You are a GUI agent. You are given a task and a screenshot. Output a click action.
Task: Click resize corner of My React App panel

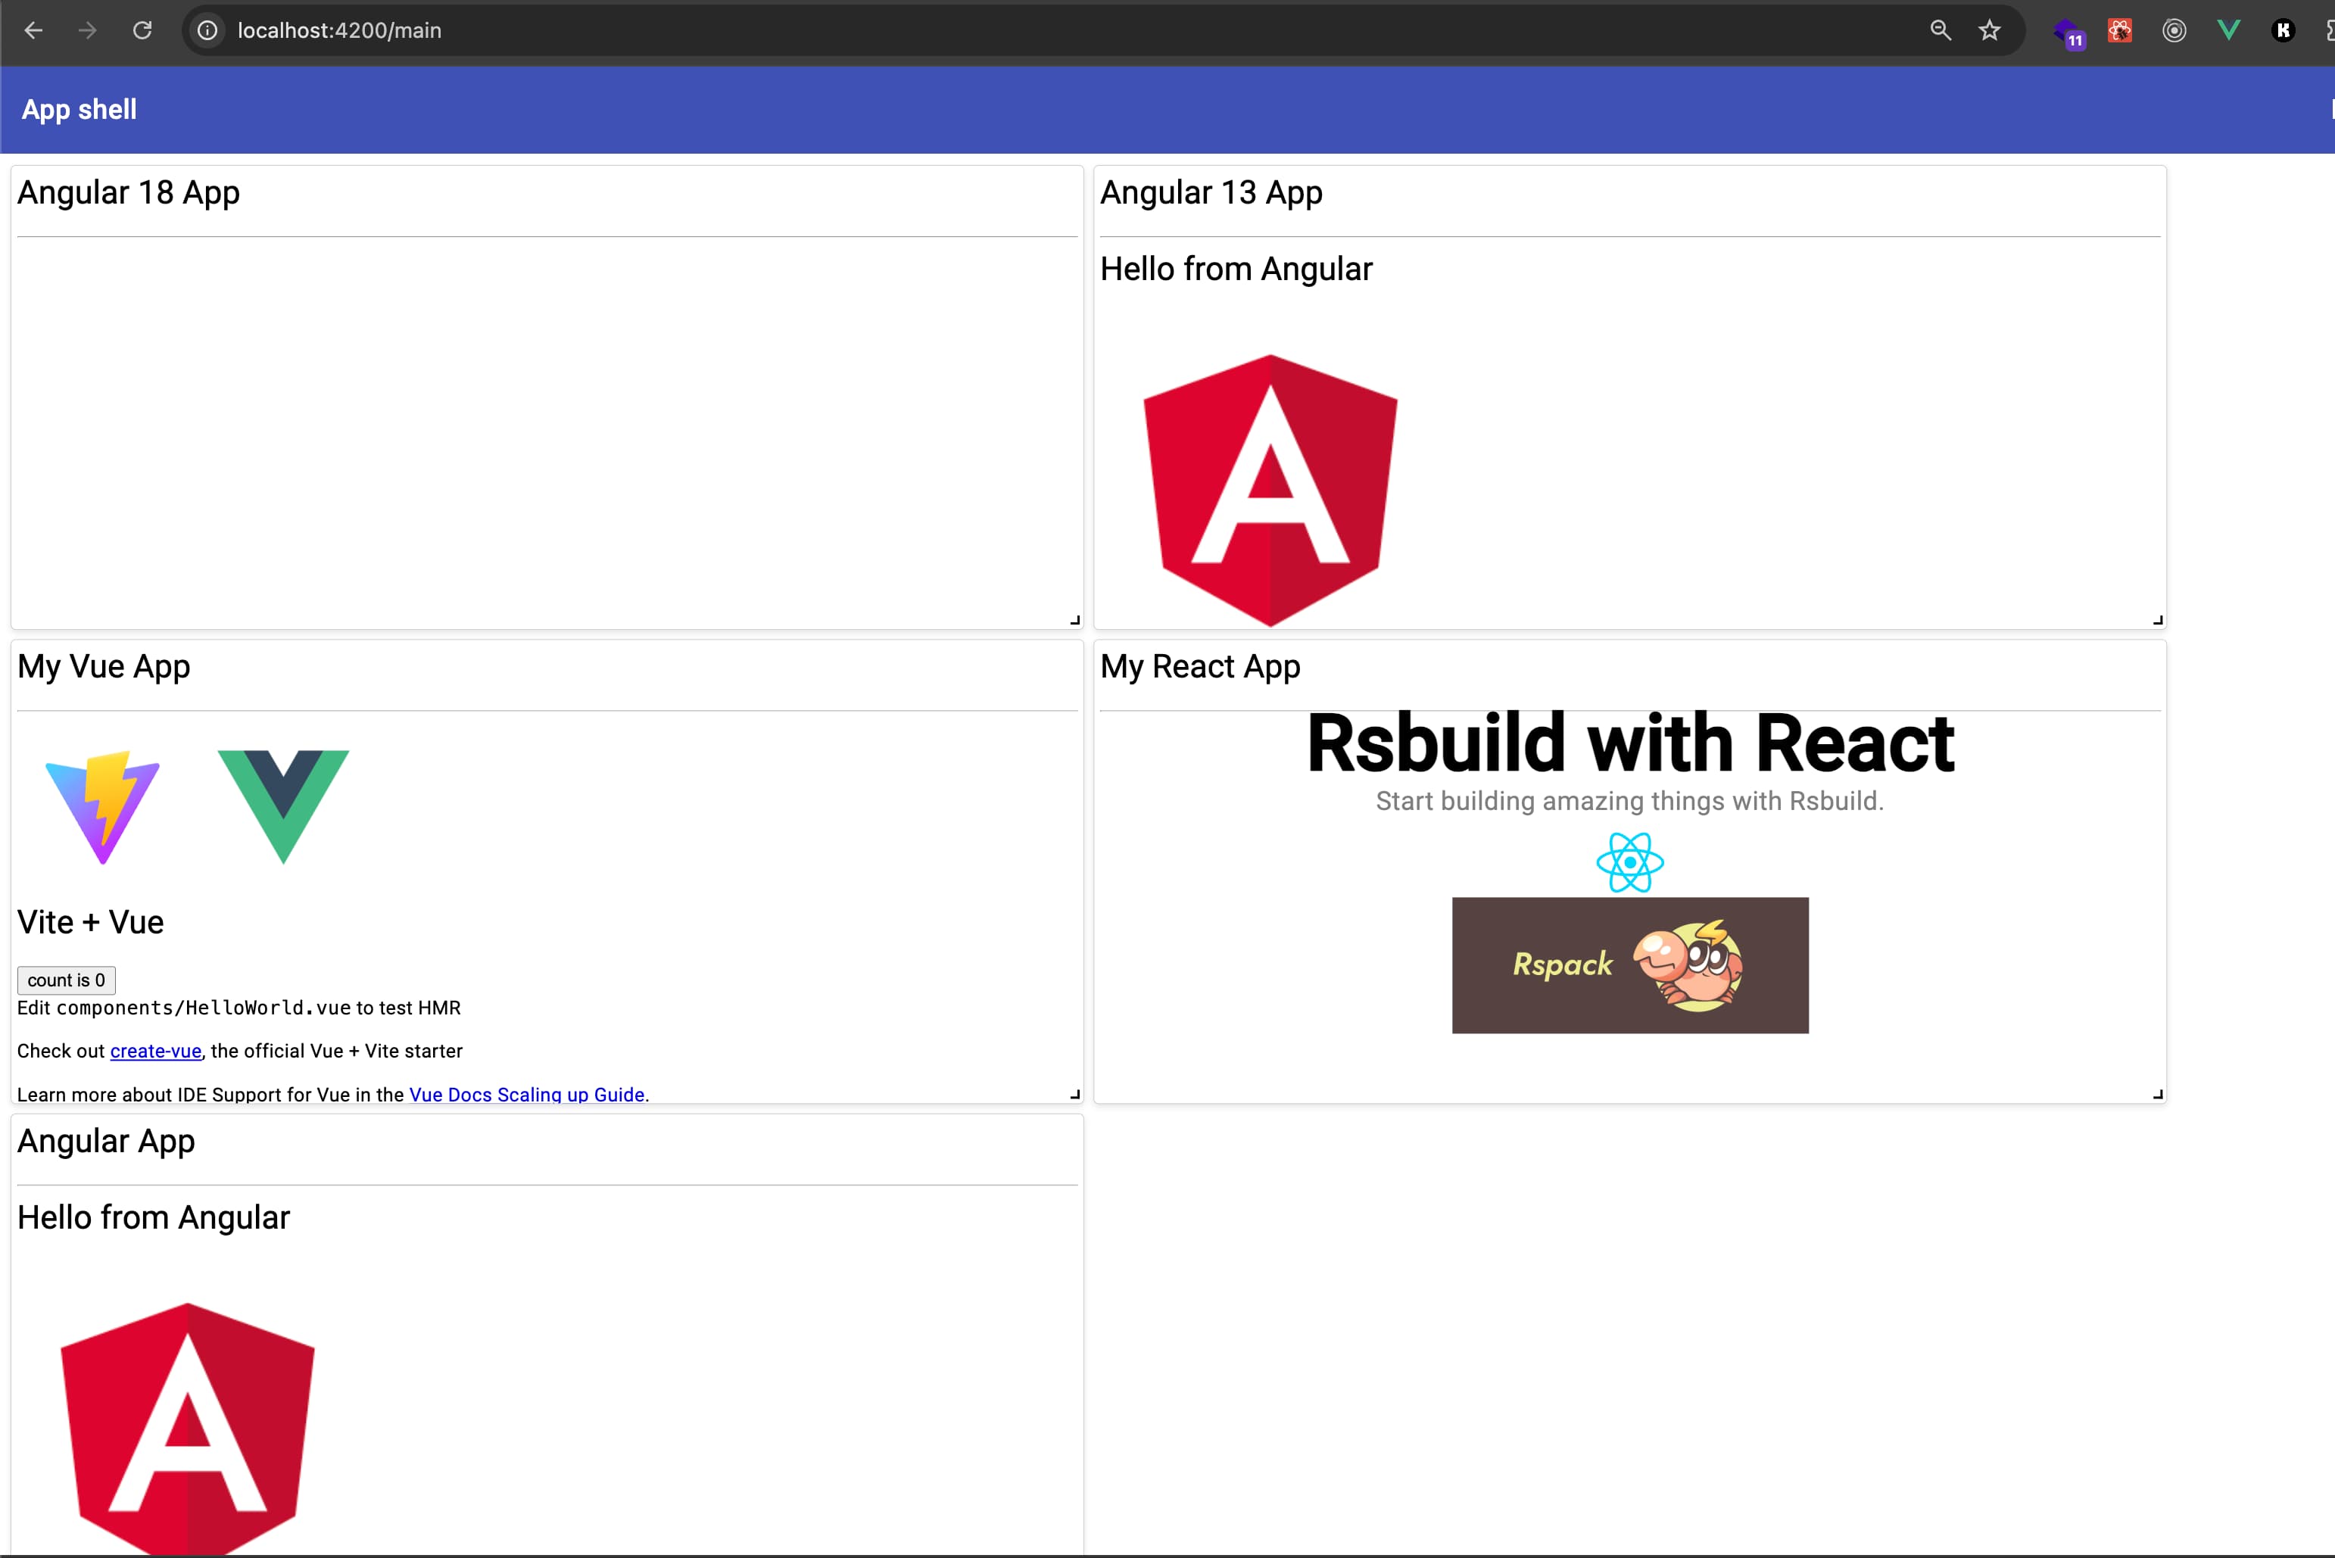pos(2157,1094)
